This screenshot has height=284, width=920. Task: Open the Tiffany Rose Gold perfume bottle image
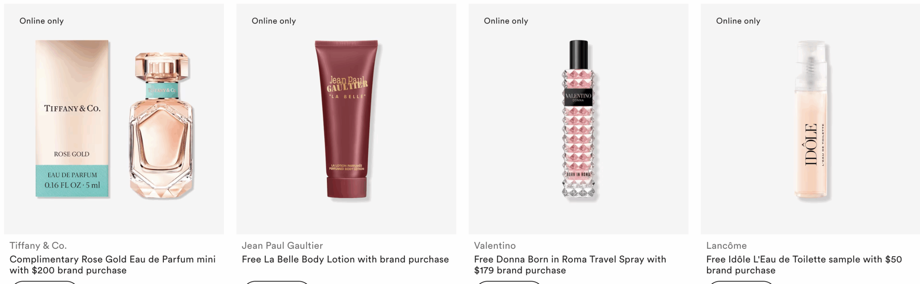pyautogui.click(x=161, y=125)
